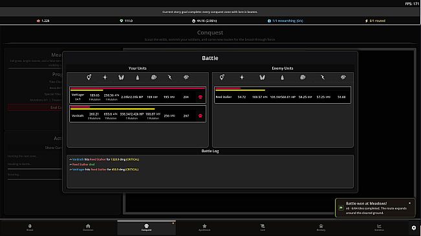This screenshot has height=236, width=421.
Task: Open the Lore tab
Action: click(x=263, y=228)
